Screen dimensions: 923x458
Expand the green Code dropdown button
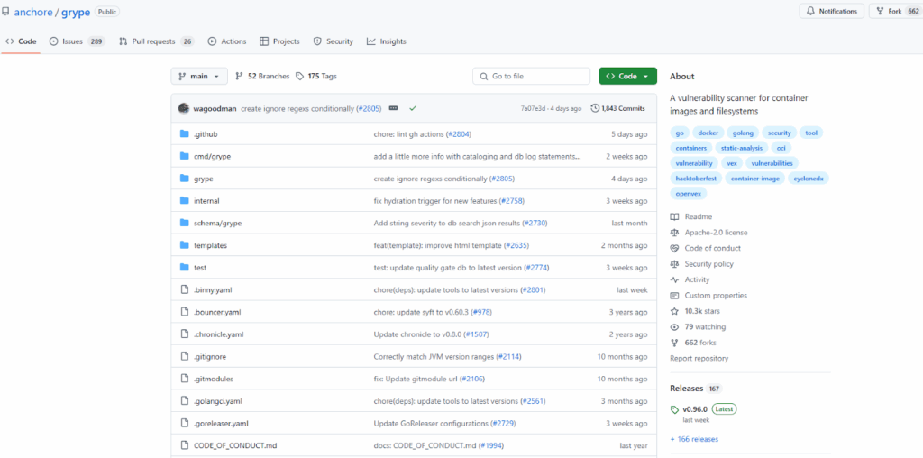pos(627,77)
